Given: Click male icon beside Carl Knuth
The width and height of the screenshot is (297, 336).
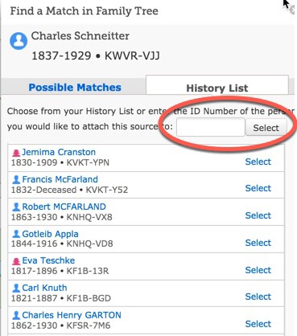Looking at the screenshot, I should (x=16, y=288).
